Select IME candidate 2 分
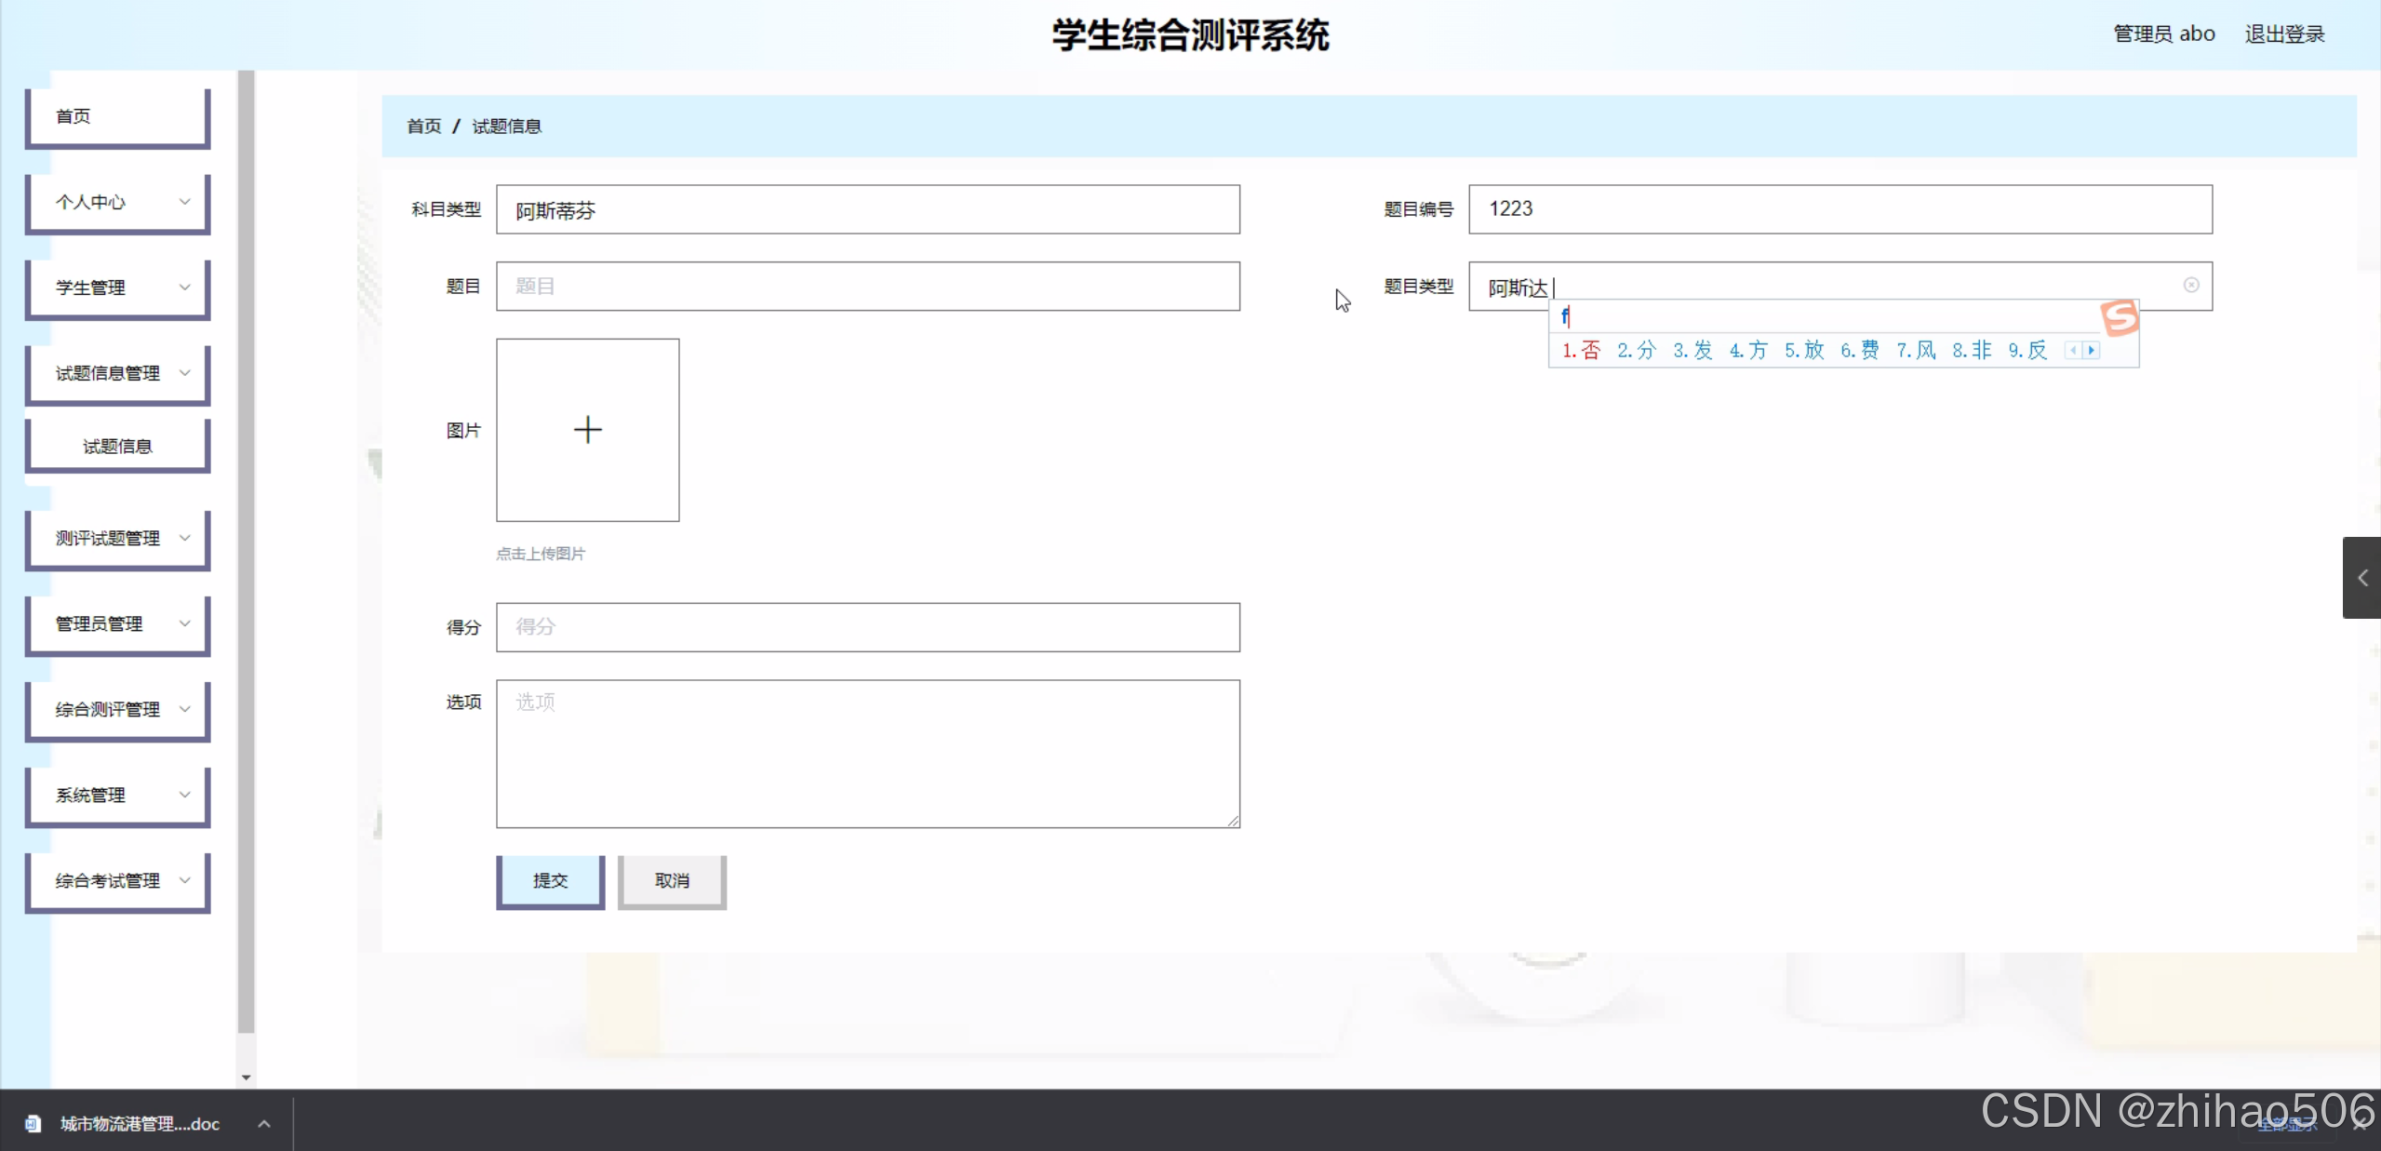 pyautogui.click(x=1637, y=351)
